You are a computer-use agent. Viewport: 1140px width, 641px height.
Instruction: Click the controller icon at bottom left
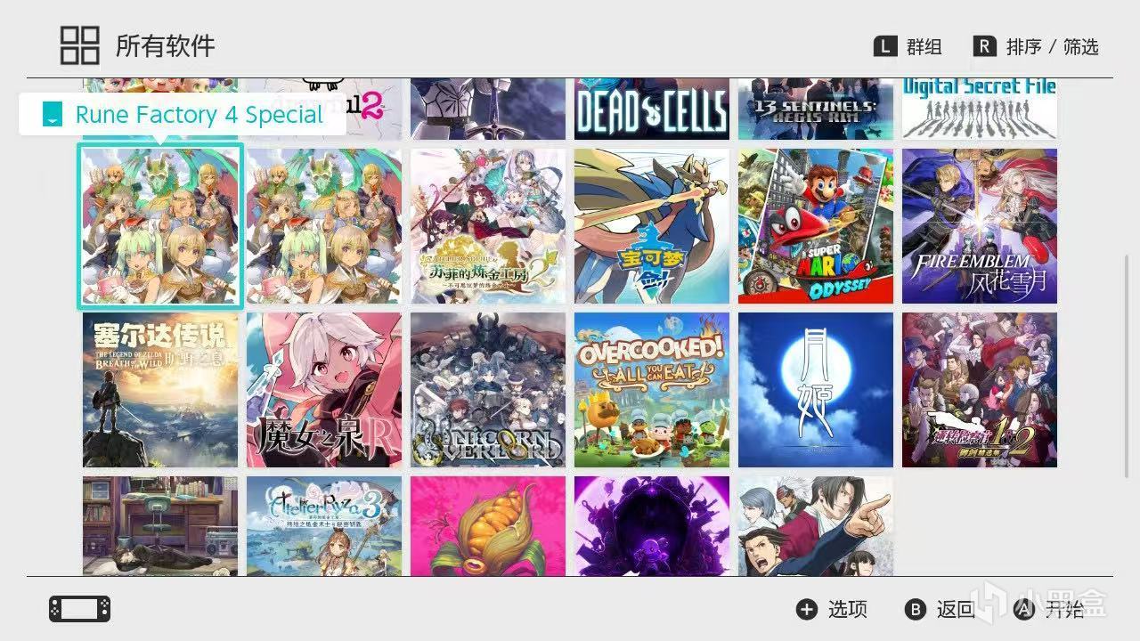[79, 609]
